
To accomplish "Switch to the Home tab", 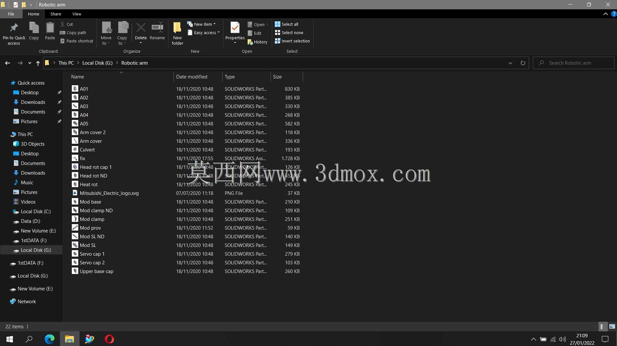I will tap(33, 14).
